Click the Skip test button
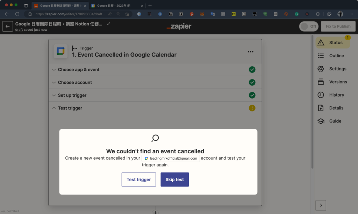 (175, 179)
